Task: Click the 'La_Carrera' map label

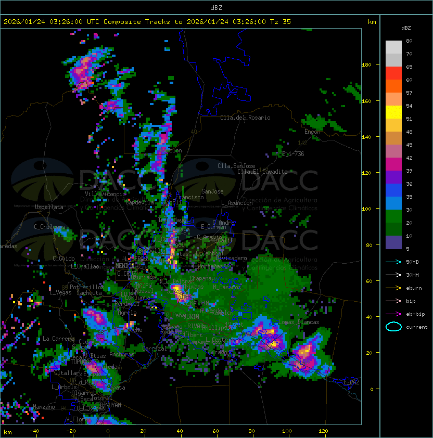Action: (x=59, y=339)
